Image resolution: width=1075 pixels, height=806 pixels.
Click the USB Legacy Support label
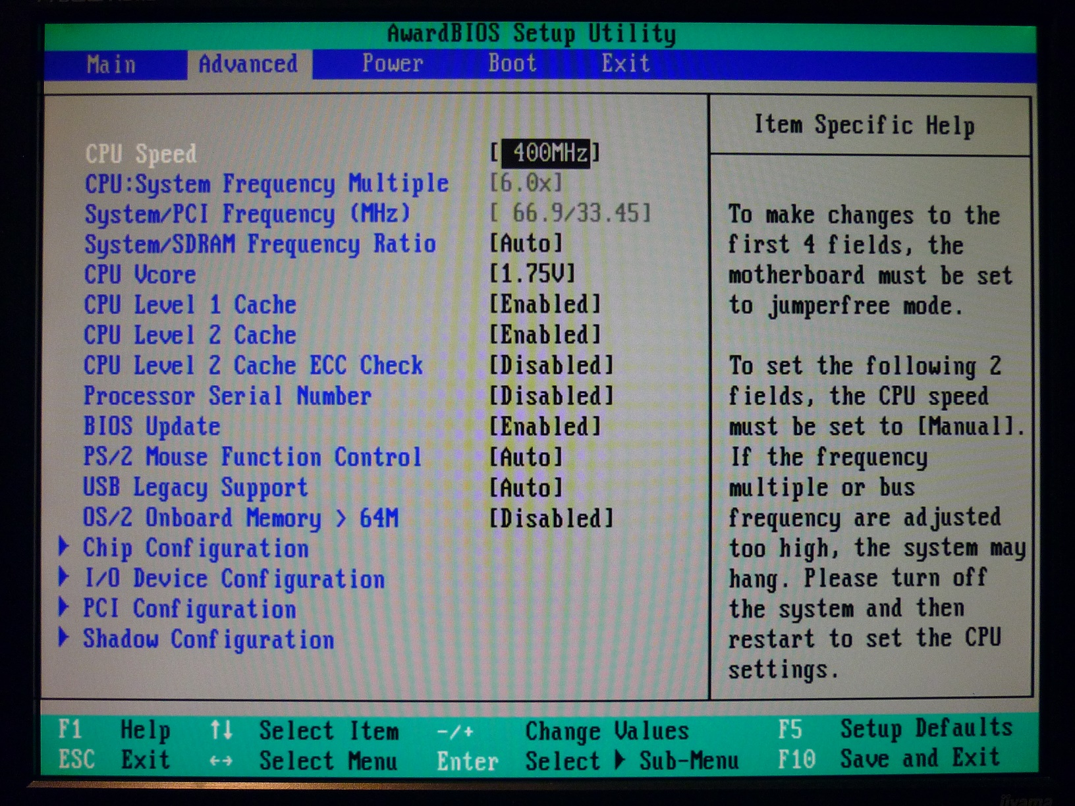[x=195, y=487]
